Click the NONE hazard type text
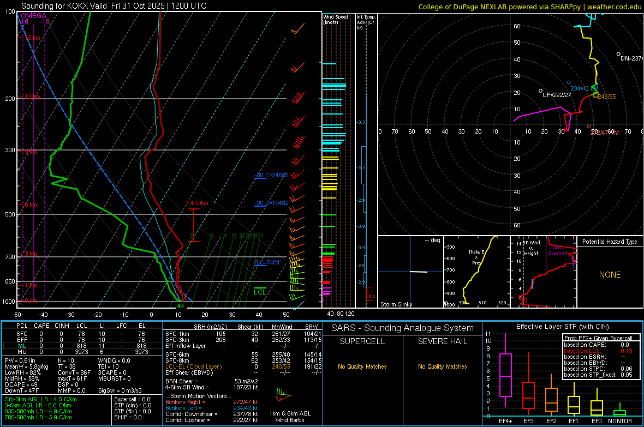Screen dimensions: 644x427 [x=610, y=275]
